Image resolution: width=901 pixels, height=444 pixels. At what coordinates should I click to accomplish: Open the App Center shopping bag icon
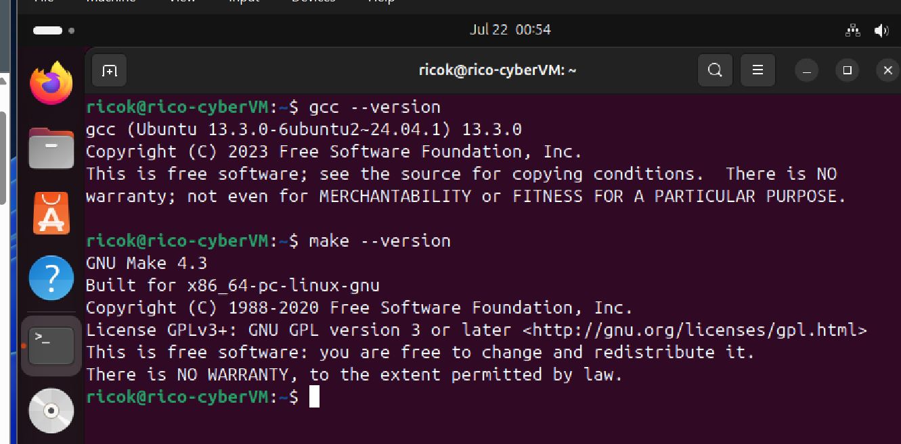51,213
